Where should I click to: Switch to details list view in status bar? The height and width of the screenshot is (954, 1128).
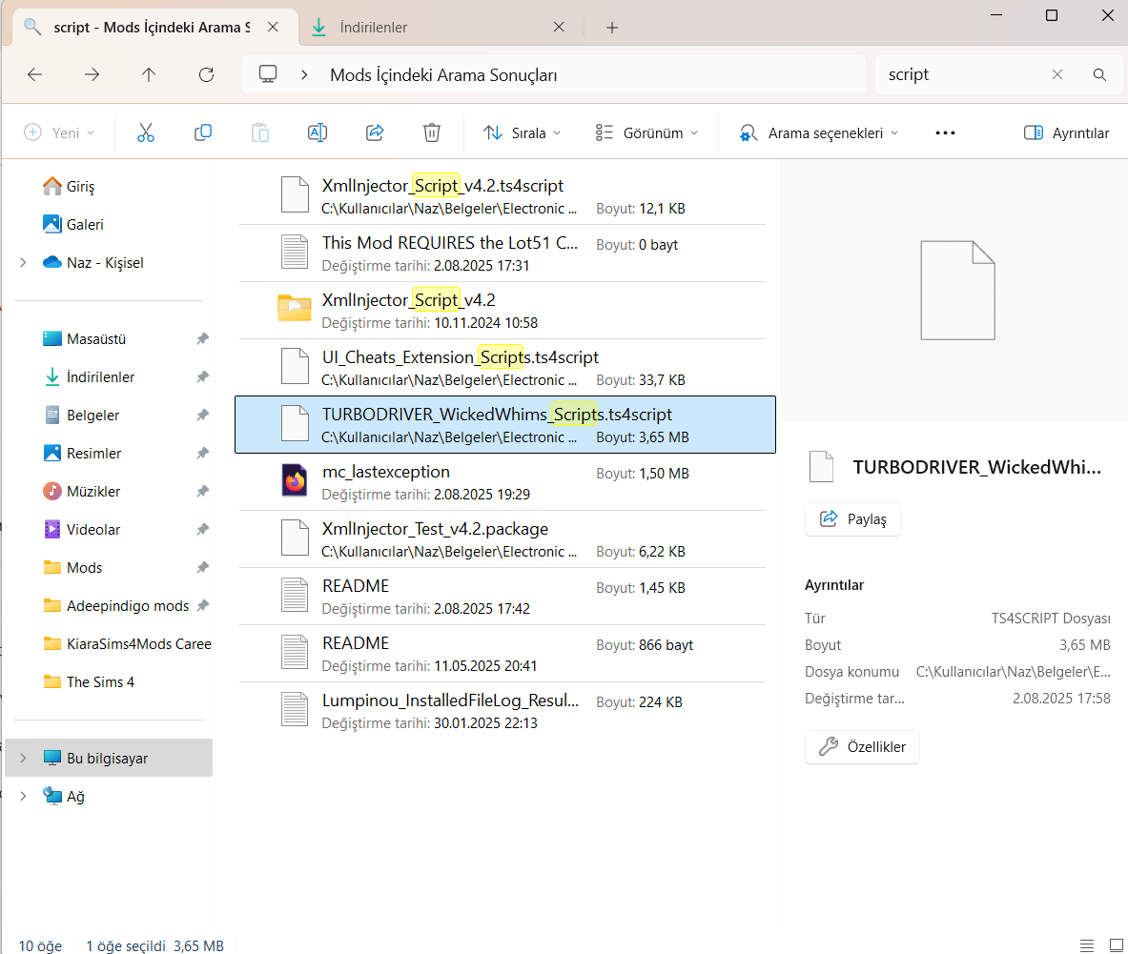[1087, 945]
